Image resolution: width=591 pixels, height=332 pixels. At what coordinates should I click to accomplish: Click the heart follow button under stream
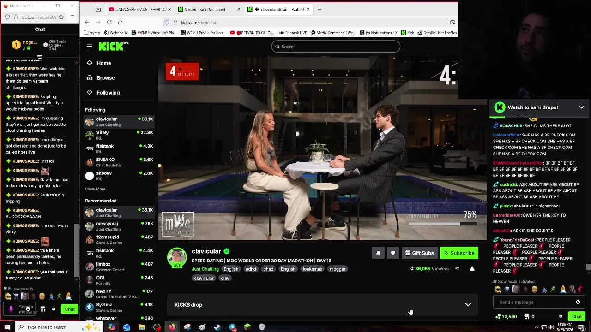point(393,253)
